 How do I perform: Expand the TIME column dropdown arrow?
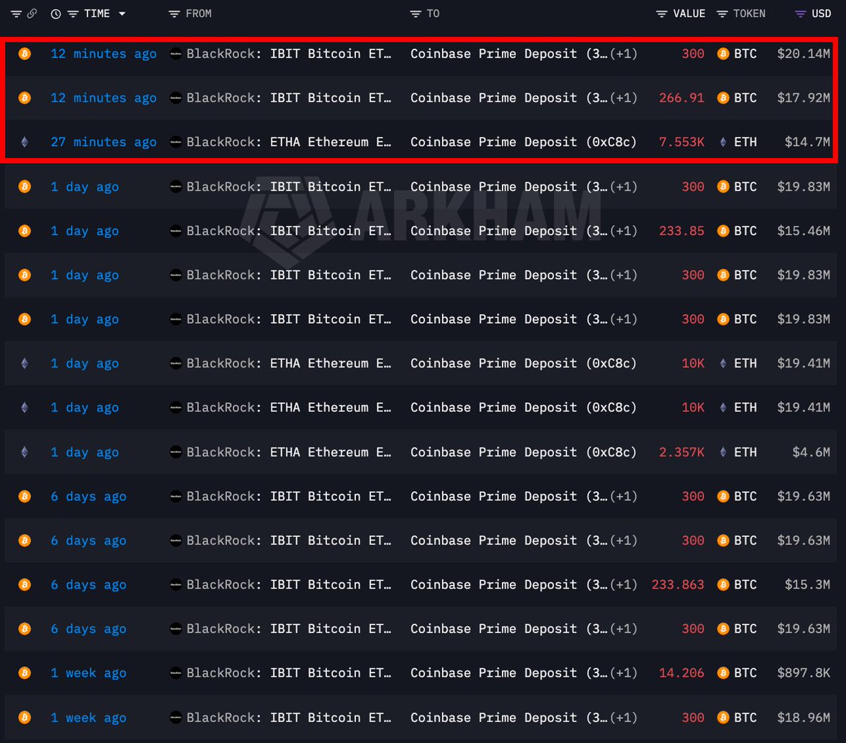tap(122, 13)
